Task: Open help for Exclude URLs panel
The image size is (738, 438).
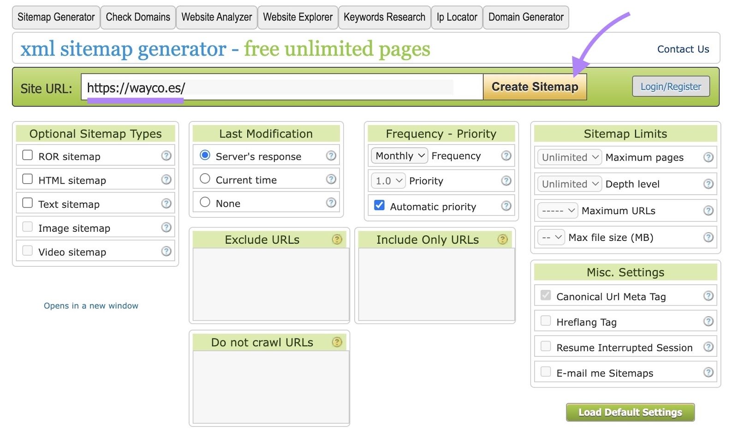Action: coord(337,240)
